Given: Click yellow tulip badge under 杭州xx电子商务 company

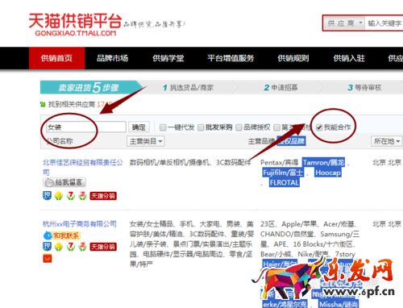Looking at the screenshot, I should click(x=59, y=247).
